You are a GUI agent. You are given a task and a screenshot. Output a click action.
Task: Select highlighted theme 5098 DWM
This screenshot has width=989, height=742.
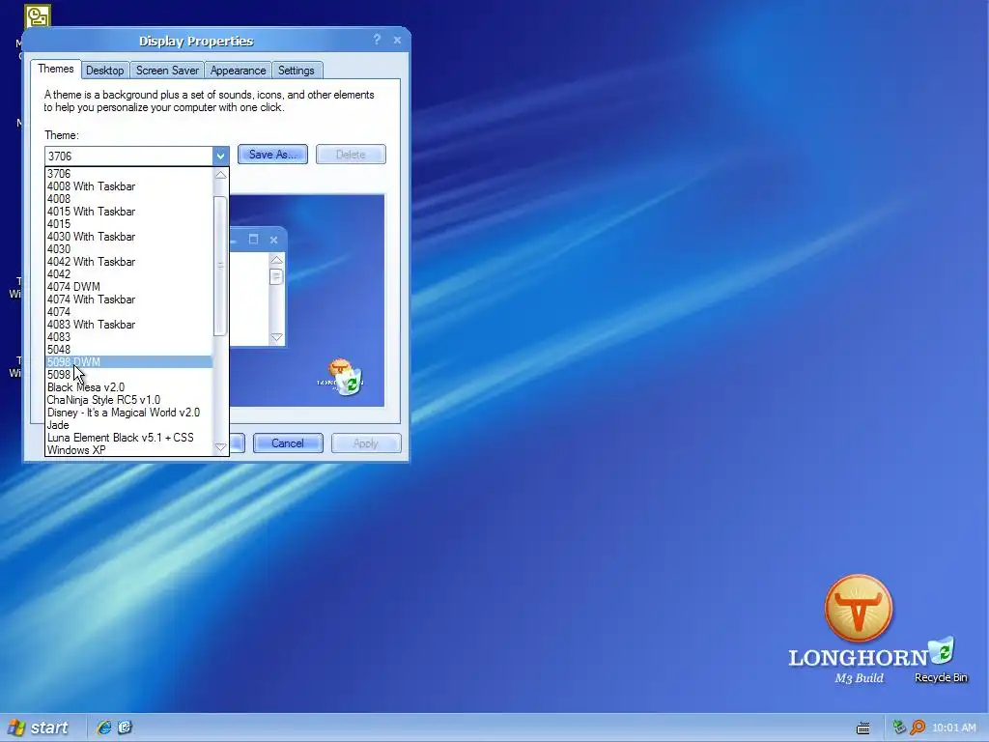129,362
